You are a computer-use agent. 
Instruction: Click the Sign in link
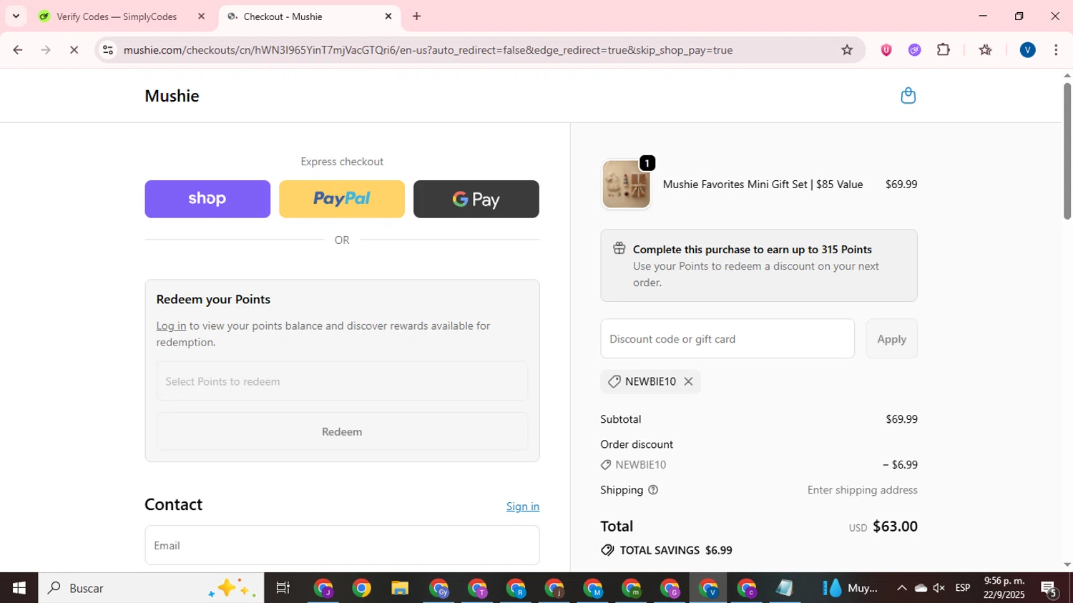click(523, 506)
